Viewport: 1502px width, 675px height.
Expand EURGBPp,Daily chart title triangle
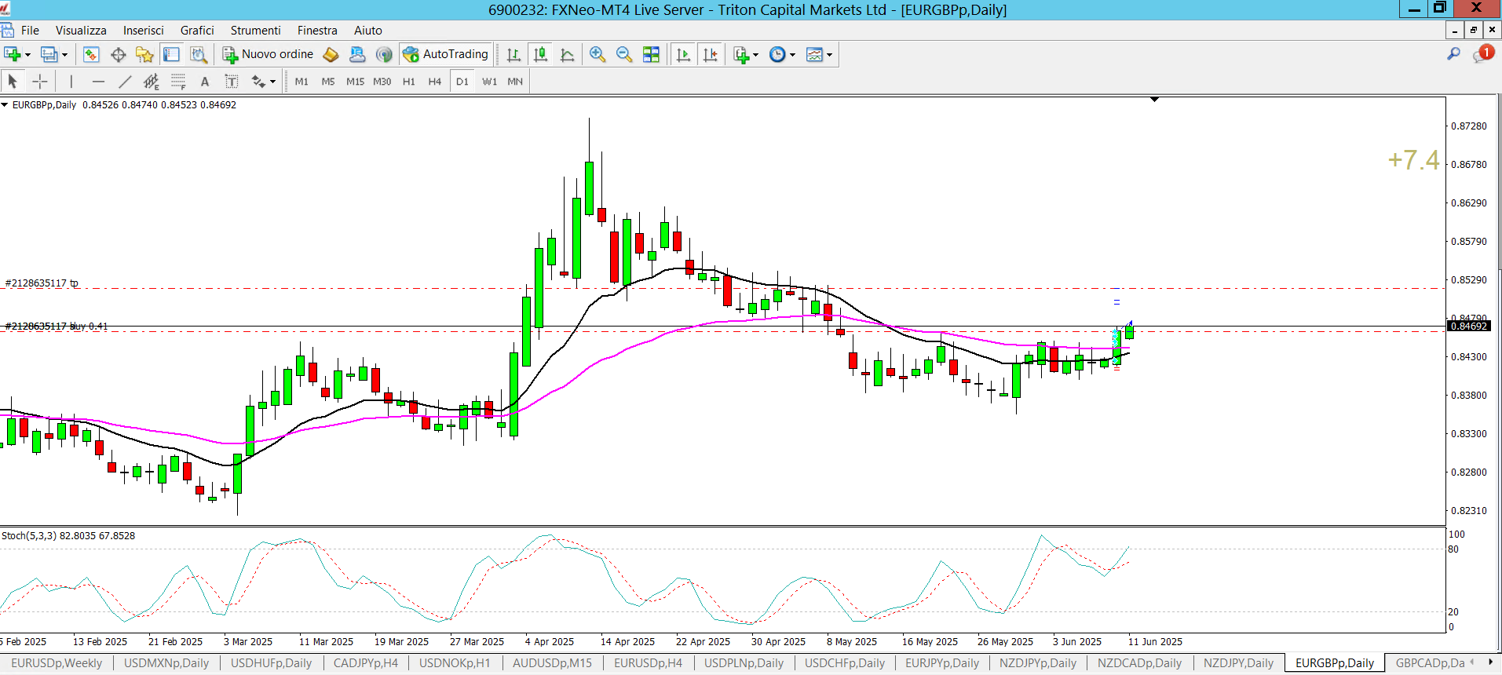point(5,104)
